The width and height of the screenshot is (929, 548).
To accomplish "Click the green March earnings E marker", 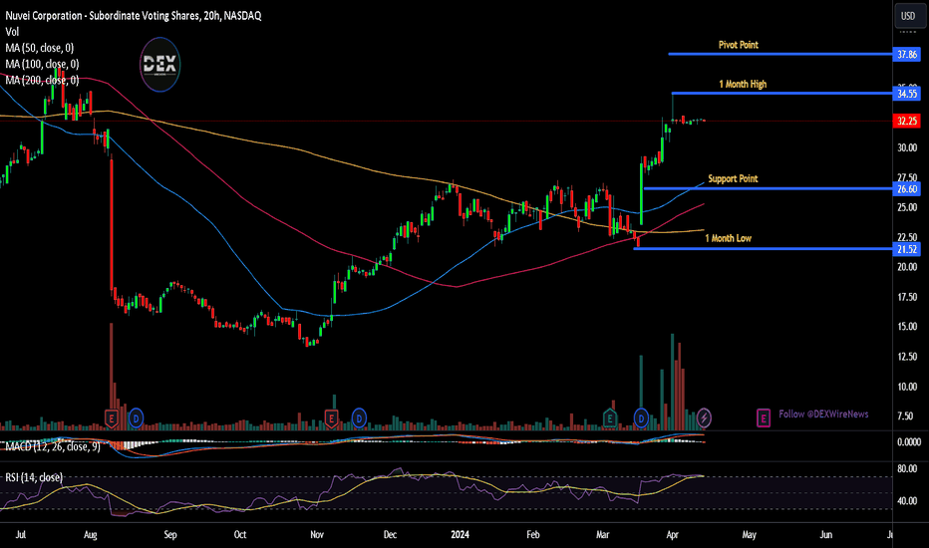I will pyautogui.click(x=610, y=418).
